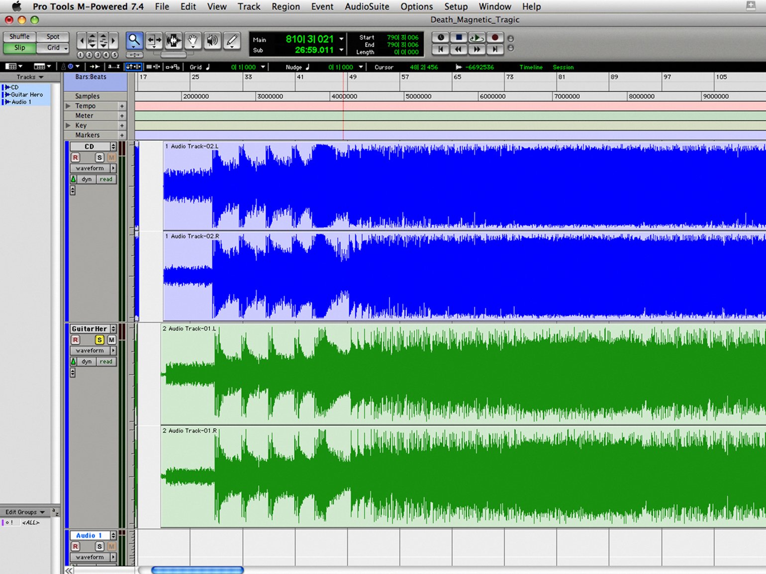Open the Apple menu
Image resolution: width=766 pixels, height=574 pixels.
16,6
